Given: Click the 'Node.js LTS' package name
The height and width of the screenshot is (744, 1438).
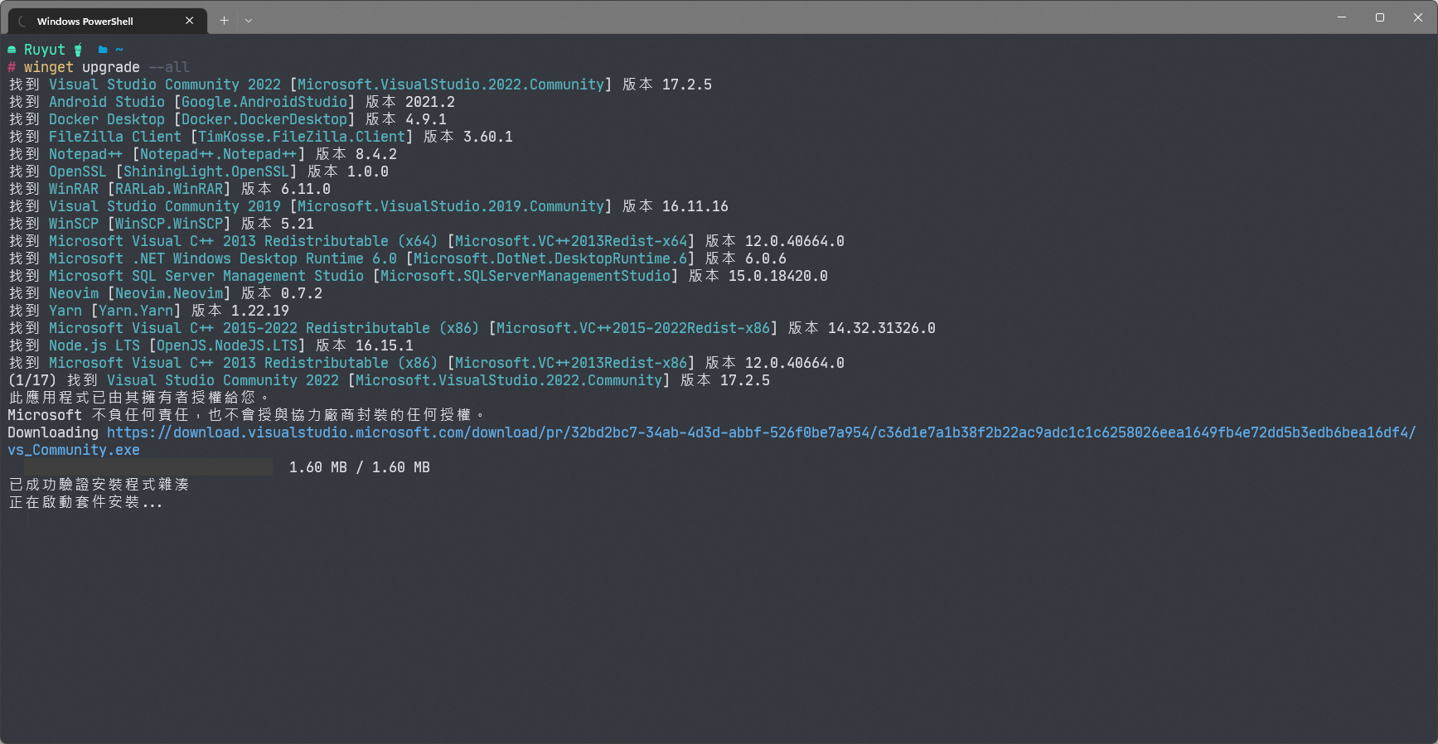Looking at the screenshot, I should (94, 345).
